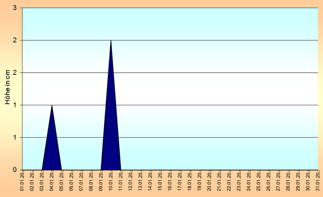Click the date label "30.01.20"
The image size is (323, 197).
(x=308, y=181)
